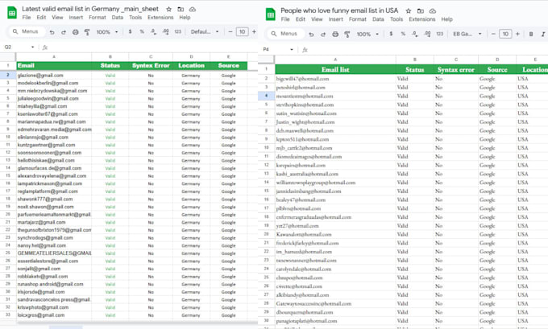The width and height of the screenshot is (548, 329).
Task: Format as currency in USA sheet
Action: 391,34
